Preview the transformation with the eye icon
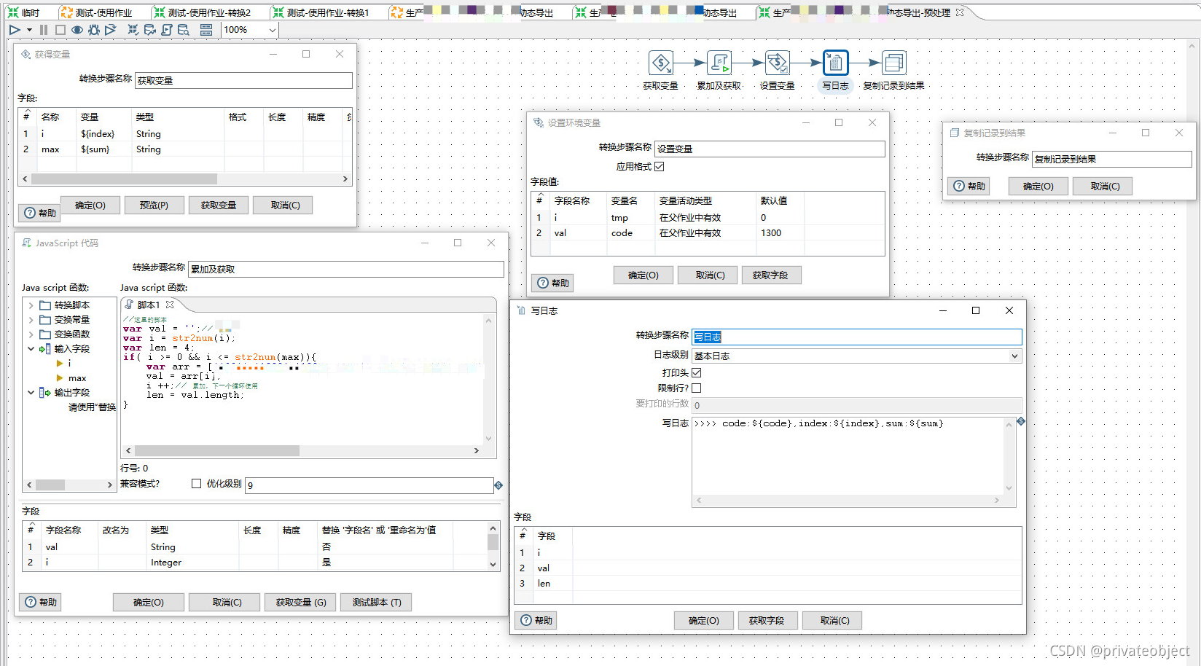 (x=77, y=30)
